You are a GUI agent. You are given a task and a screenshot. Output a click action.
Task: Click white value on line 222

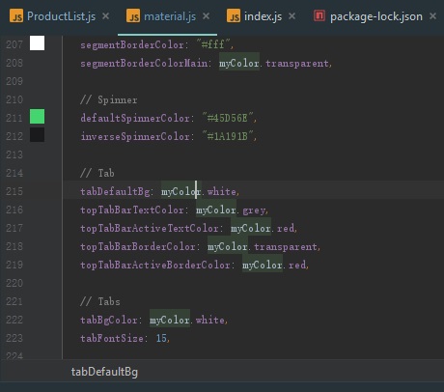[210, 320]
